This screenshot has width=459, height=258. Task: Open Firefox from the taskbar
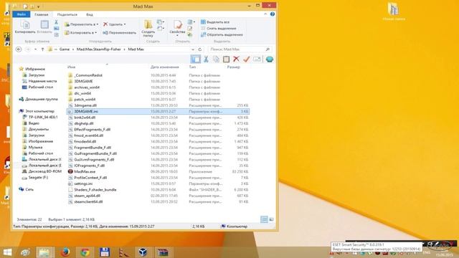coord(65,252)
